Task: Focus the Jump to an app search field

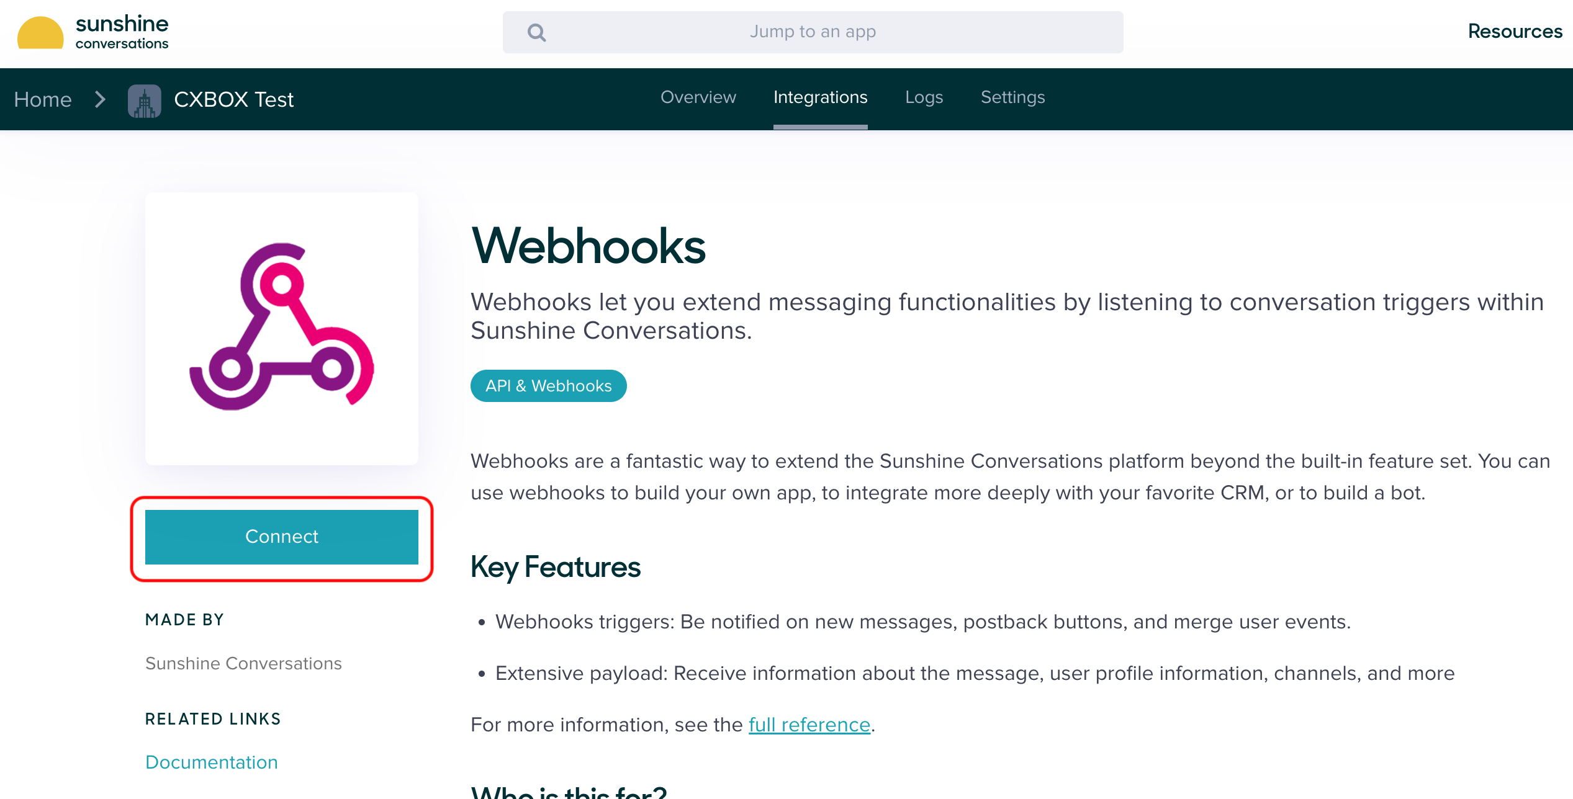Action: tap(813, 32)
